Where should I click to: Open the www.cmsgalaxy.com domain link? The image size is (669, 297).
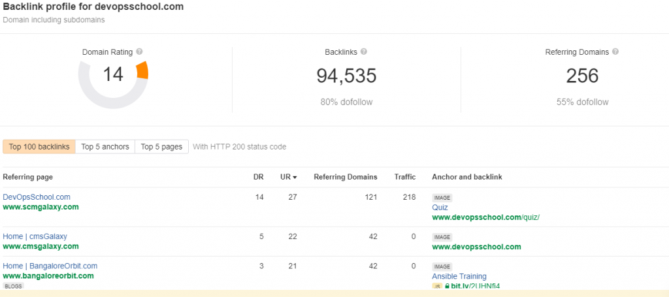pos(41,246)
